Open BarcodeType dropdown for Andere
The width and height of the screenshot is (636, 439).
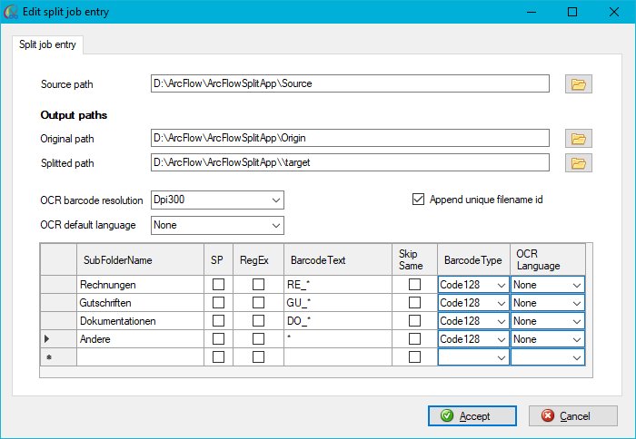coord(473,339)
